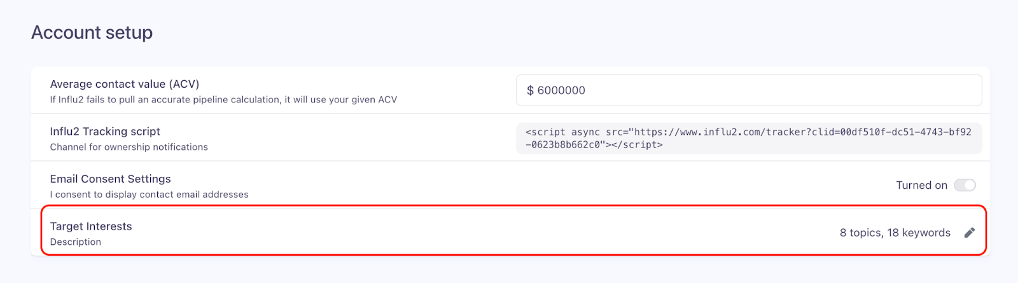Toggle the Email Consent Settings switch
The image size is (1018, 283).
click(x=965, y=185)
